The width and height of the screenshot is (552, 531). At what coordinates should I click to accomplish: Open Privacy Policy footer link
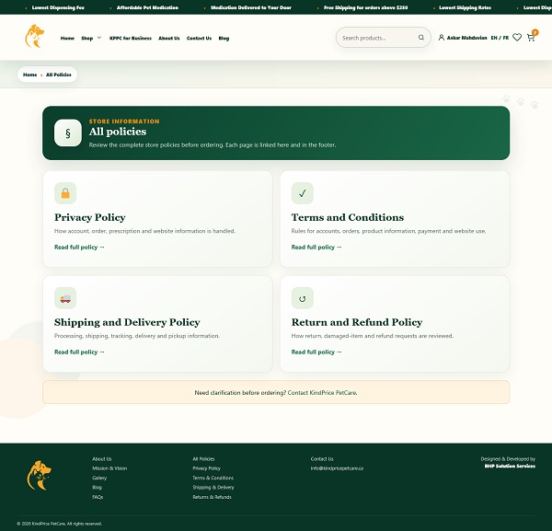206,468
